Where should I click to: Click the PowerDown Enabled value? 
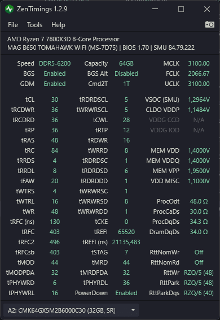click(x=126, y=293)
